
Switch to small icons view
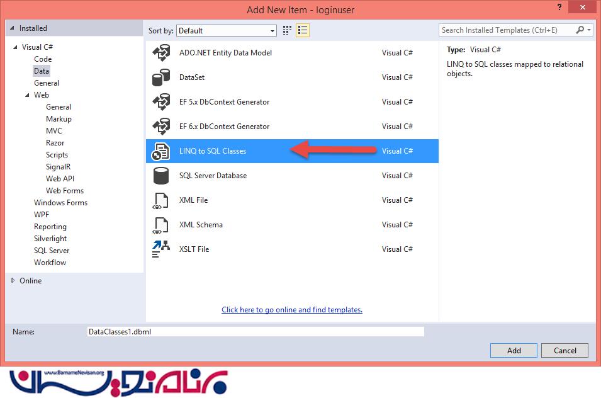click(287, 30)
